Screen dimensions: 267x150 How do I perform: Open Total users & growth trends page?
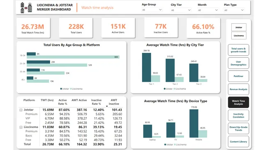pyautogui.click(x=238, y=50)
